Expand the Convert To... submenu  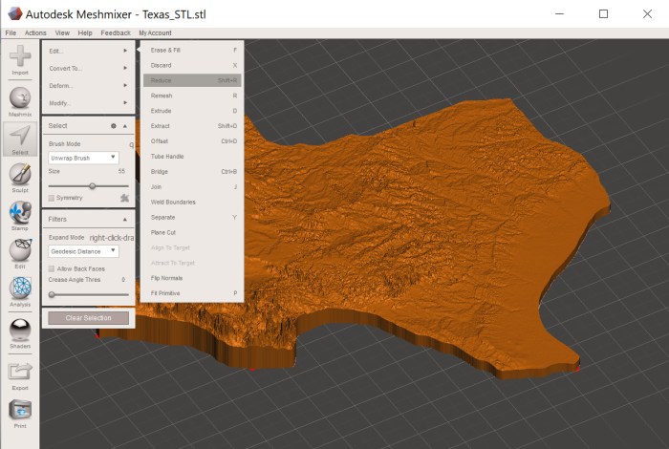(88, 68)
